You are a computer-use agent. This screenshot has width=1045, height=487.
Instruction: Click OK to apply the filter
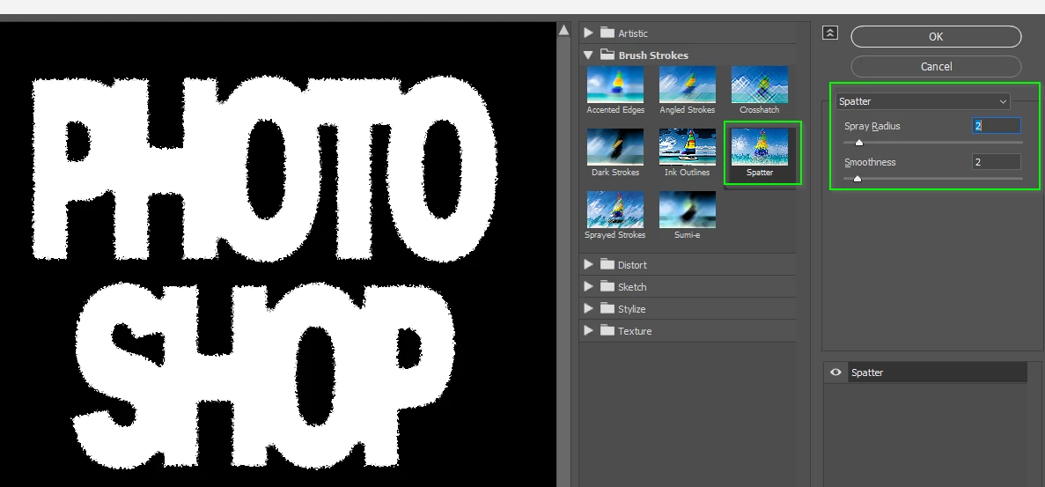click(x=936, y=37)
